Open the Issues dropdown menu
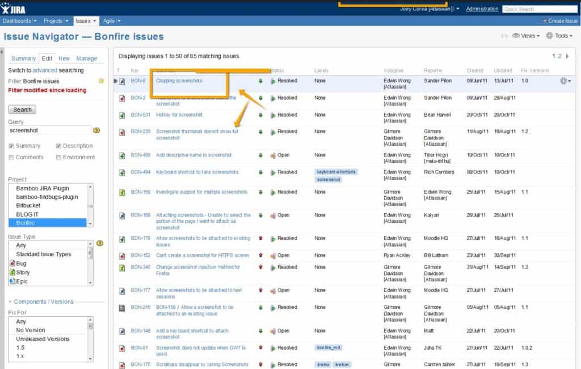This screenshot has height=369, width=581. [86, 21]
